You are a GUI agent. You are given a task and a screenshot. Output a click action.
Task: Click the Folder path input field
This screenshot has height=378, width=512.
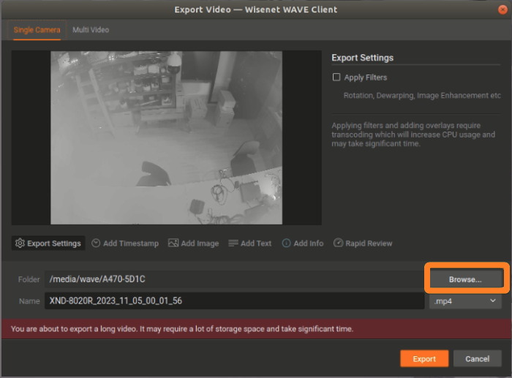pos(234,279)
